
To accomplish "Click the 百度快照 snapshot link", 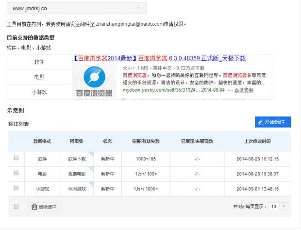I will point(243,90).
